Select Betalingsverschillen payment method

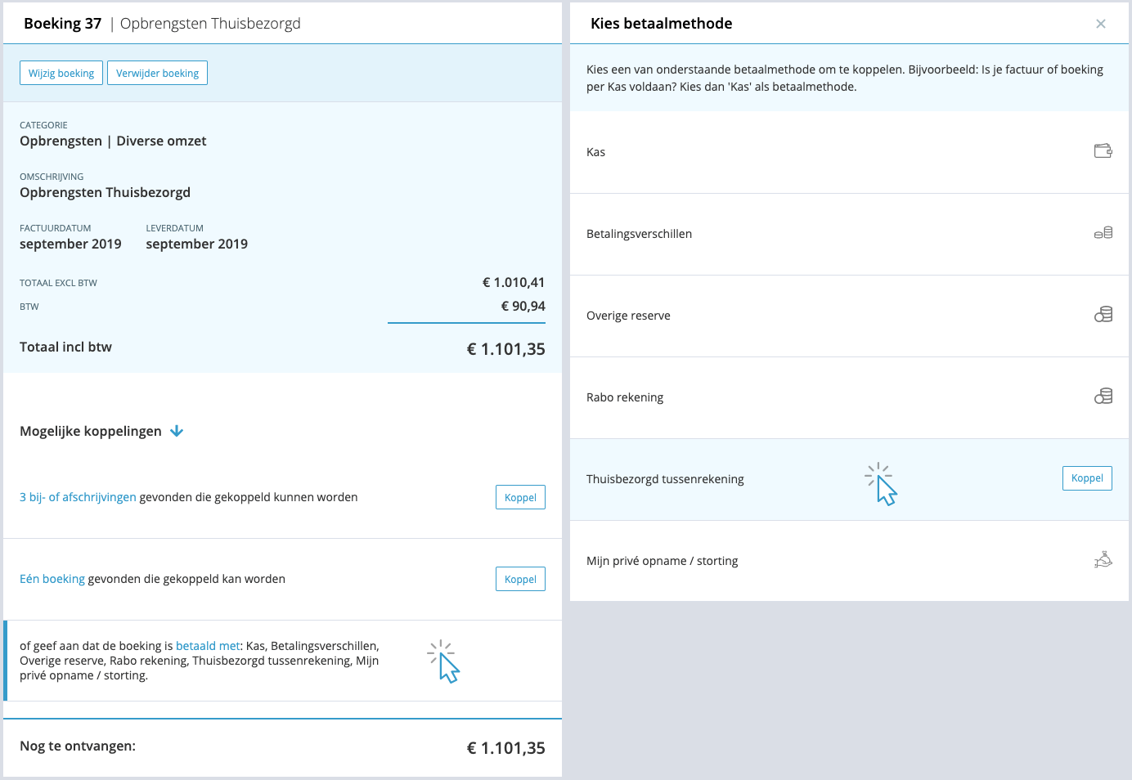tap(849, 234)
